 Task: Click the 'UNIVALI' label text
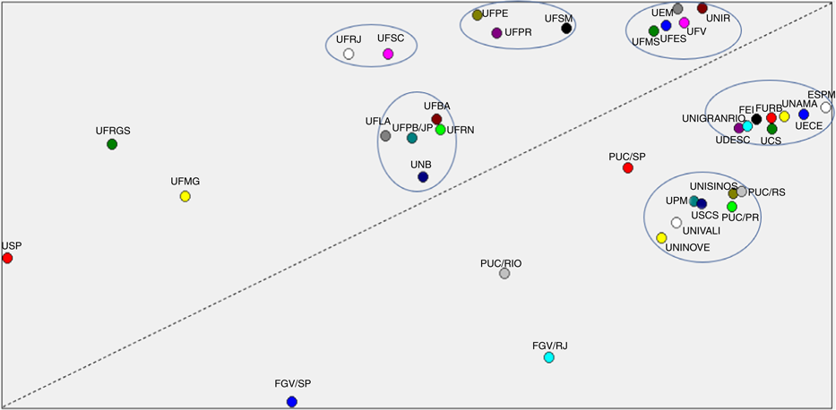pyautogui.click(x=702, y=231)
